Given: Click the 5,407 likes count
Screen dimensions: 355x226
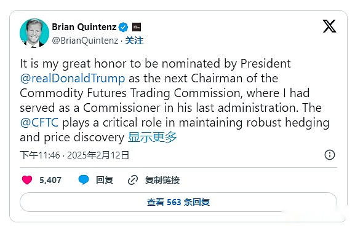Looking at the screenshot, I should [x=50, y=180].
